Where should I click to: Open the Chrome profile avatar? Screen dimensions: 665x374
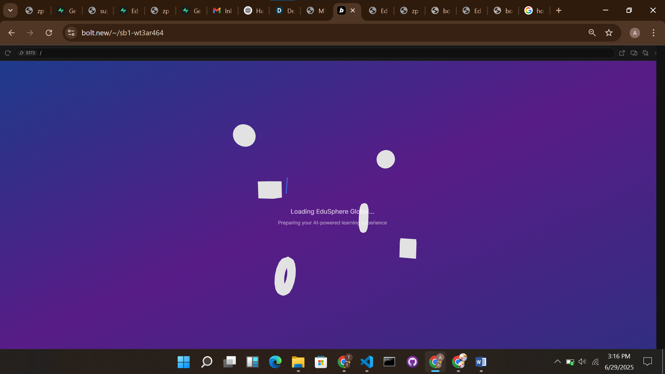635,33
